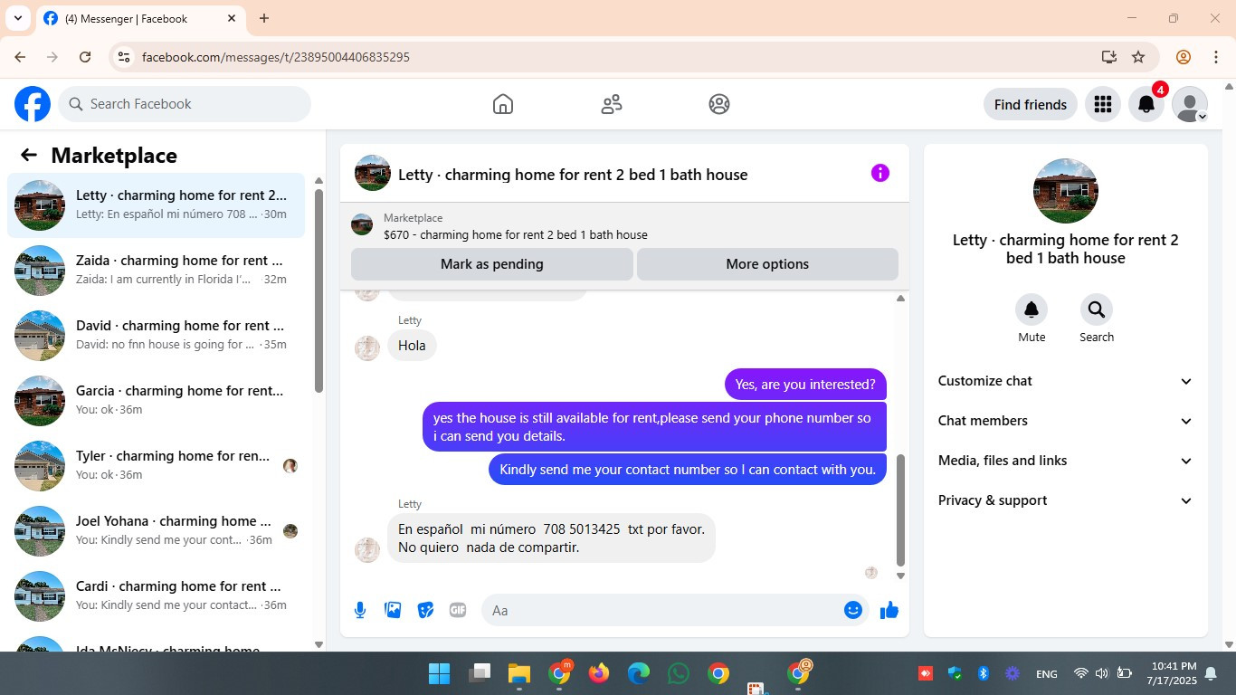Mute this conversation with the bell icon

[1032, 310]
